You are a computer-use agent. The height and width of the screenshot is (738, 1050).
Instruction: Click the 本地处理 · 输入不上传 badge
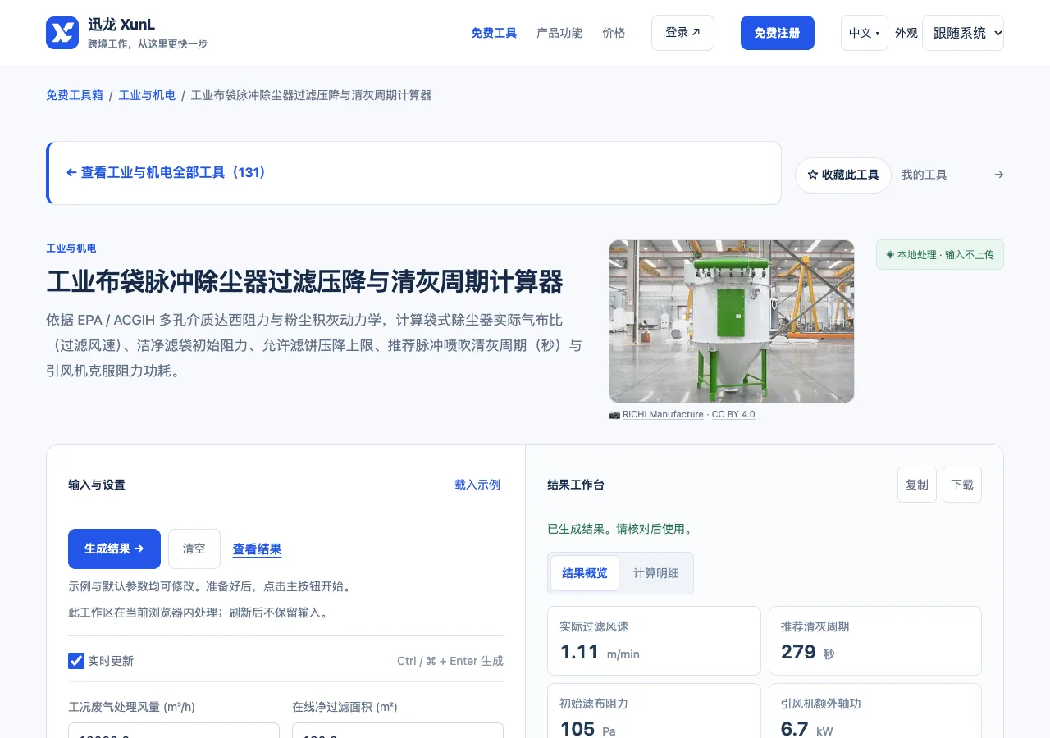940,255
